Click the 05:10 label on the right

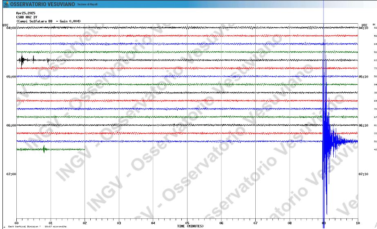(363, 77)
